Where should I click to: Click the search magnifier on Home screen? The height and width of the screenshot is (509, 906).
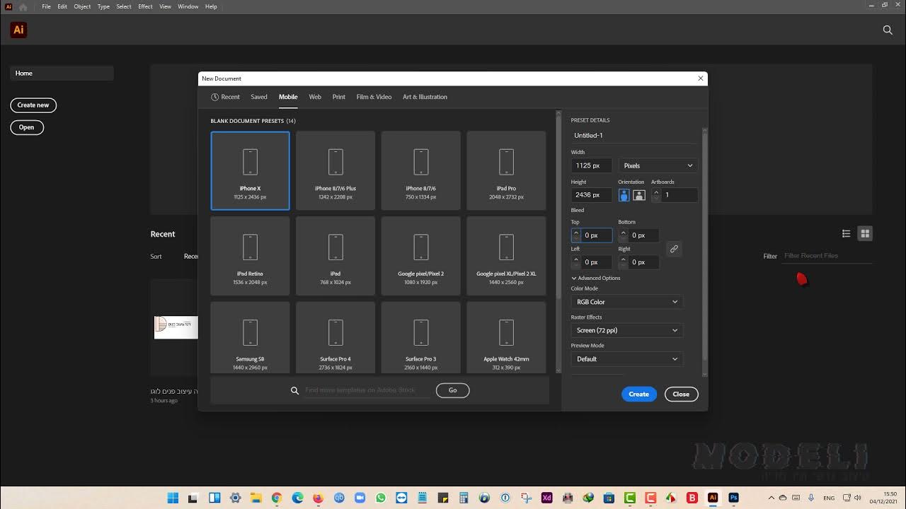tap(888, 30)
